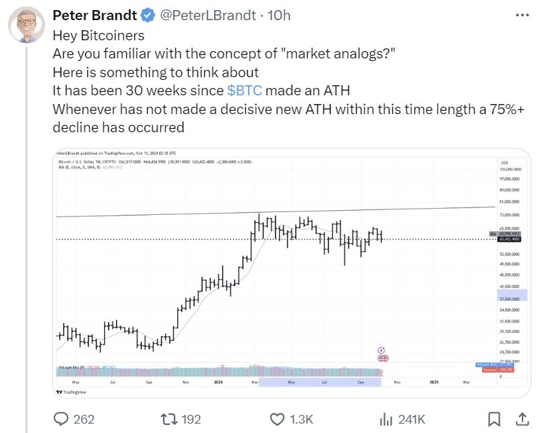Click the blue verified badge
This screenshot has height=433, width=538.
tap(146, 15)
